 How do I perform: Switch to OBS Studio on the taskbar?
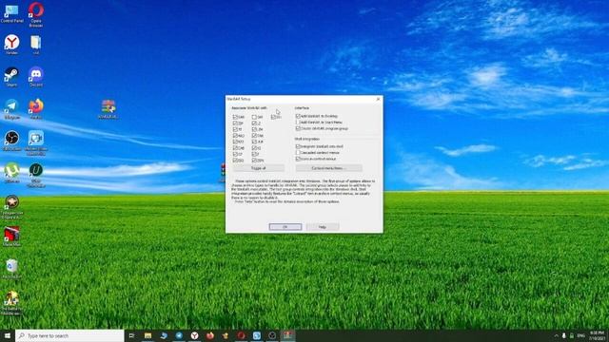pyautogui.click(x=272, y=335)
